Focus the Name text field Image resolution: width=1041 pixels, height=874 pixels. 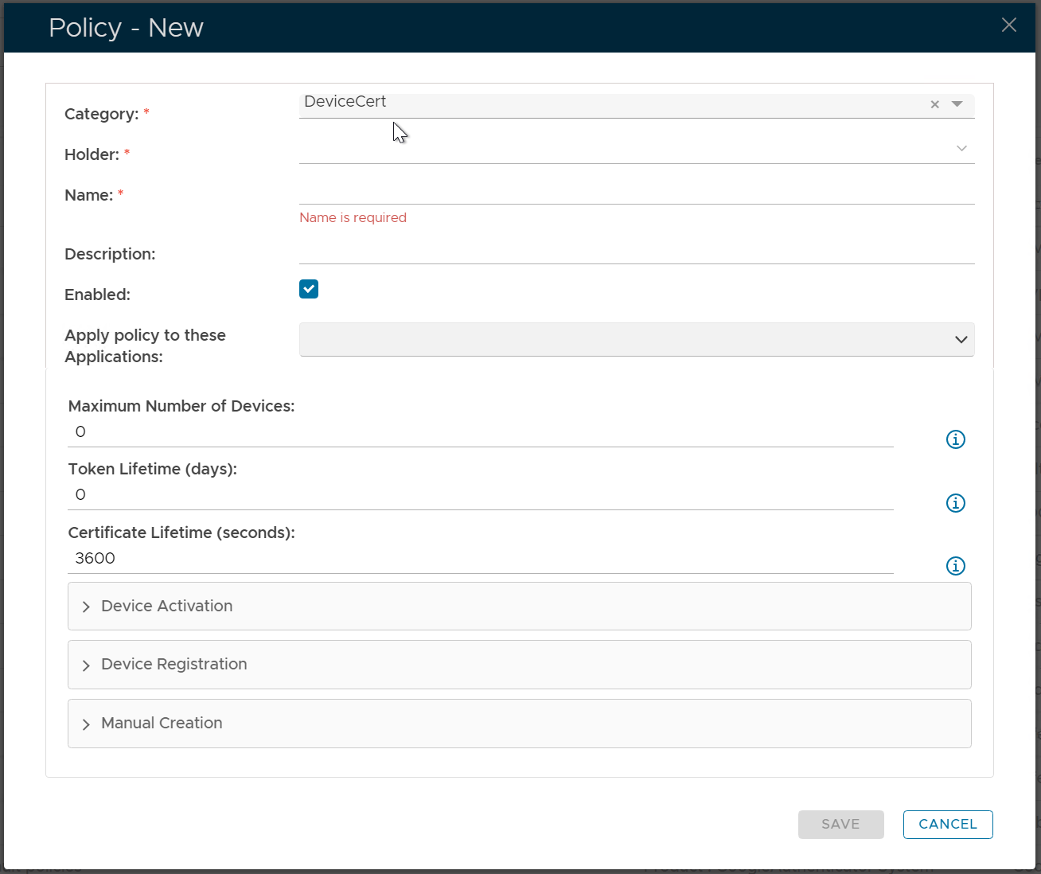[x=637, y=191]
